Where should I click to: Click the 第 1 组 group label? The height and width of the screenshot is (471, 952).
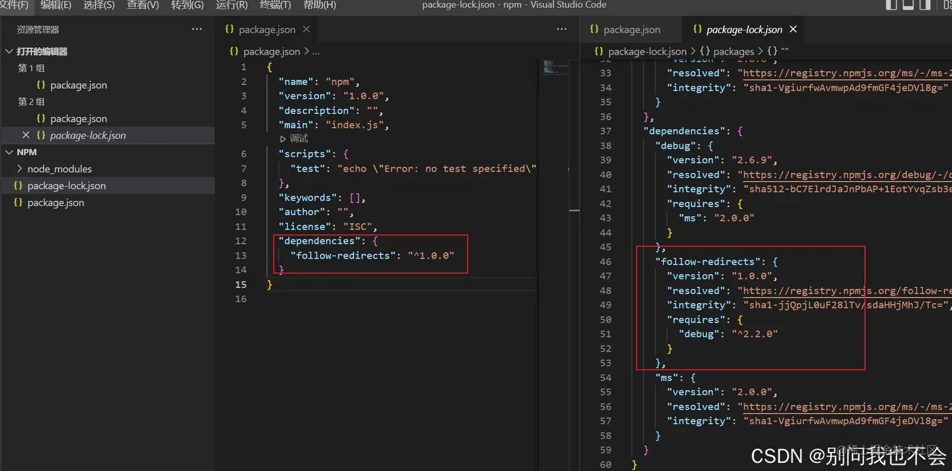pyautogui.click(x=31, y=68)
